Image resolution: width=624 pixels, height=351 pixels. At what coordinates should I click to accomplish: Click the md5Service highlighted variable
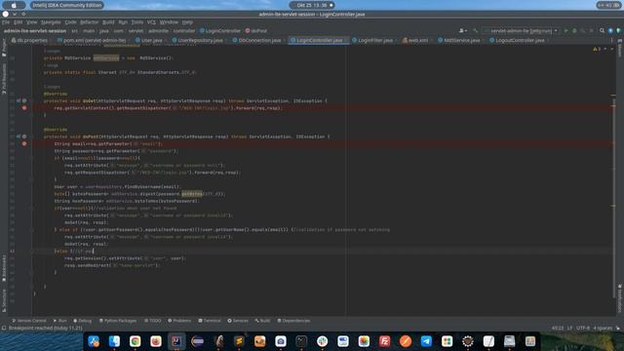[106, 58]
